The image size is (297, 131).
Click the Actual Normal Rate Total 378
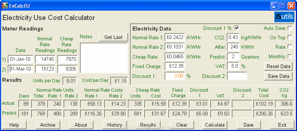[39, 104]
